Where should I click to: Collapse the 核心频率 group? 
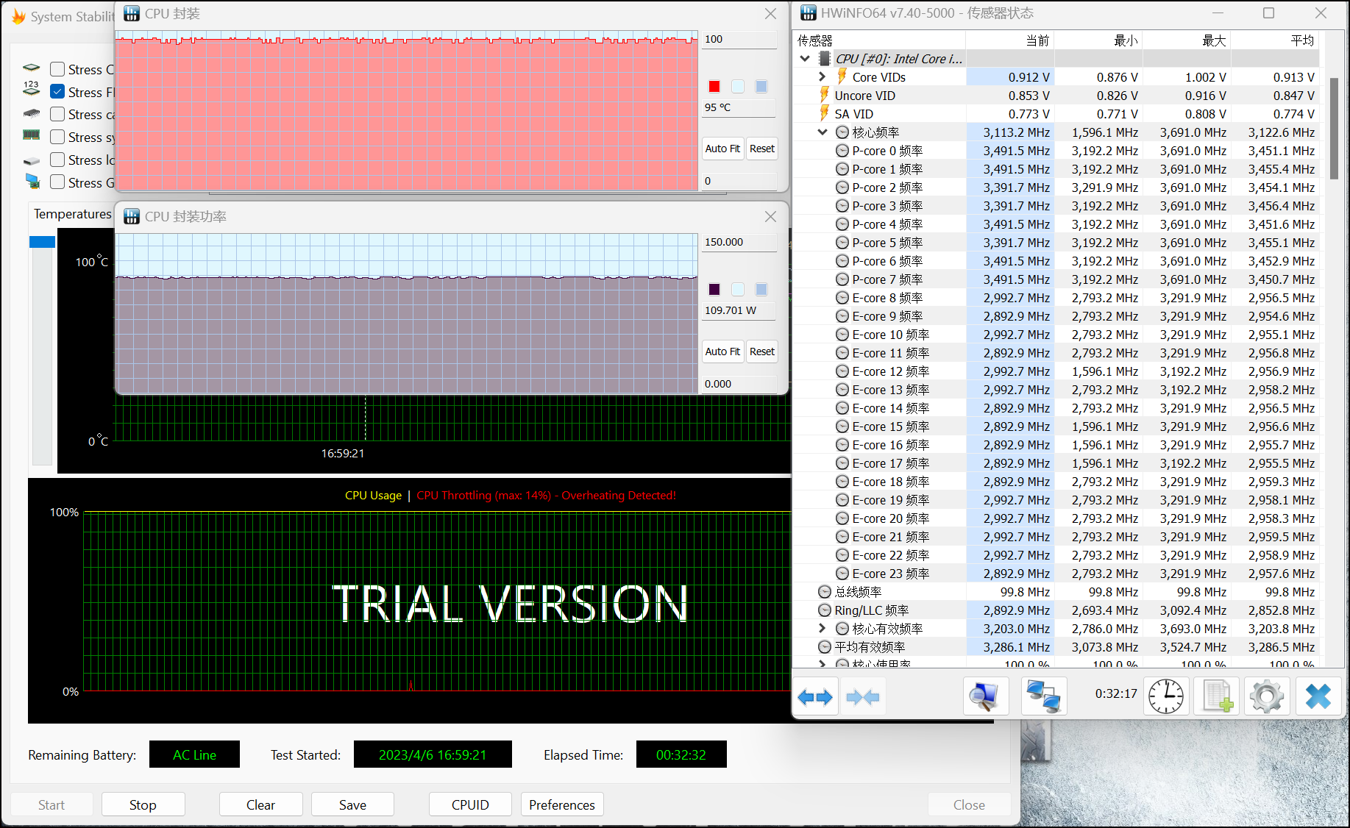[823, 132]
